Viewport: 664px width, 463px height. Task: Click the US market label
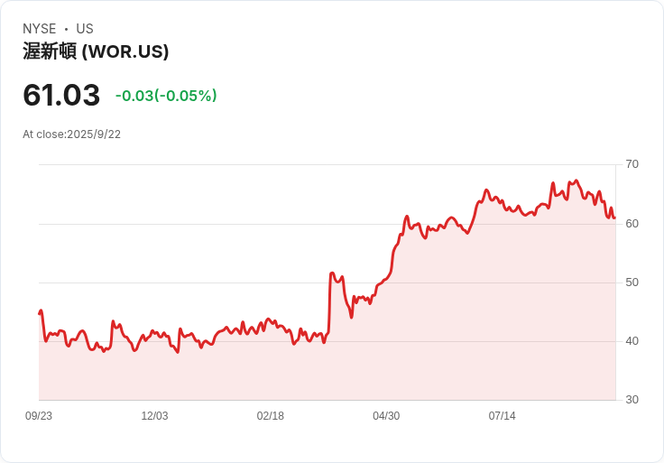pos(85,29)
